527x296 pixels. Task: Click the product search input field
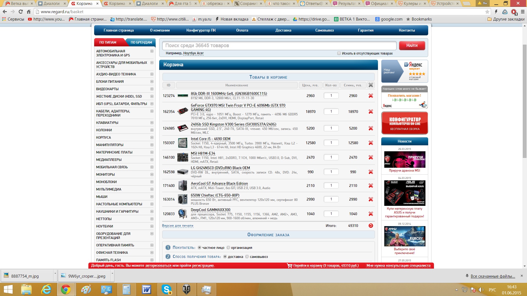pyautogui.click(x=279, y=45)
